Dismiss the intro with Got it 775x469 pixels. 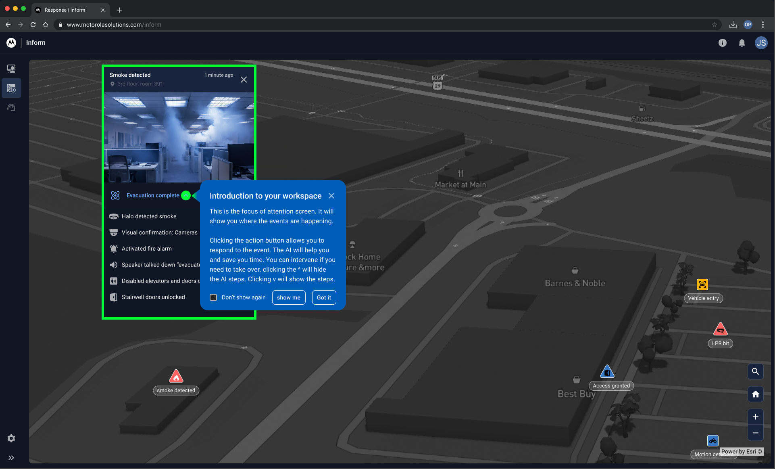pos(324,297)
